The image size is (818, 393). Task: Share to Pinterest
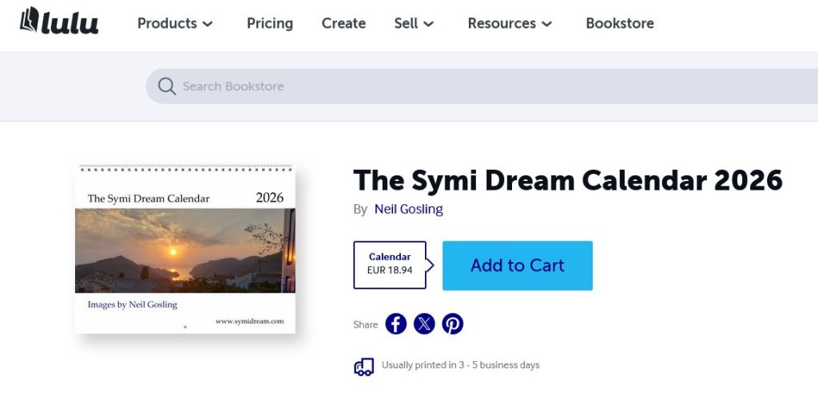[x=452, y=324]
